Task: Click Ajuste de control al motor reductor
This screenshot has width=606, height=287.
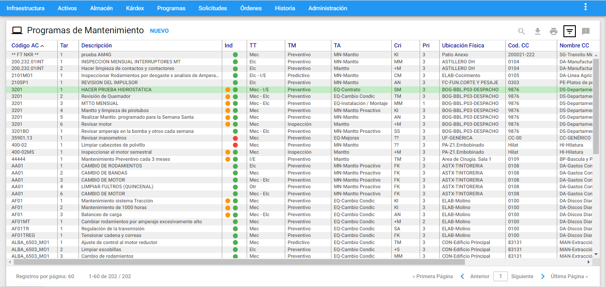Action: click(x=119, y=243)
